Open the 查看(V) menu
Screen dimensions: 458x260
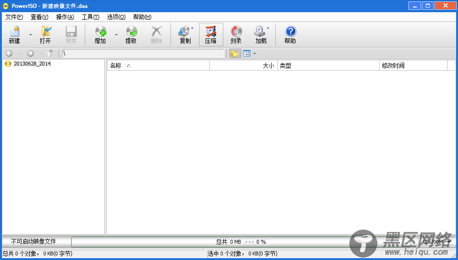39,17
